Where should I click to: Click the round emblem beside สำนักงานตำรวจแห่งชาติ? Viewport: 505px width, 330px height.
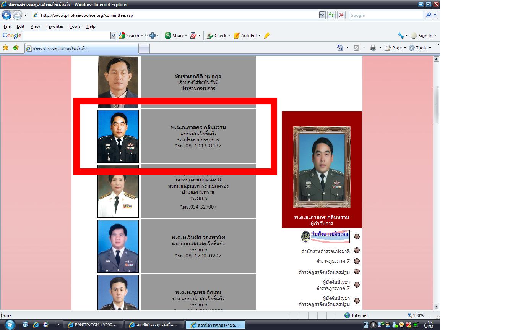tap(357, 251)
